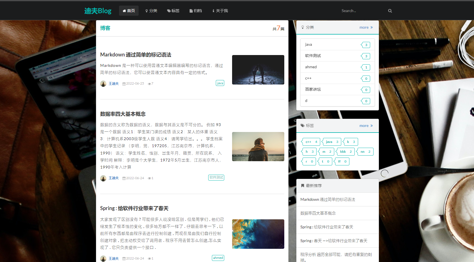Viewport: 474px width, 262px height.
Task: Click the lightbulb icon in sidebar 分类 panel
Action: point(302,27)
